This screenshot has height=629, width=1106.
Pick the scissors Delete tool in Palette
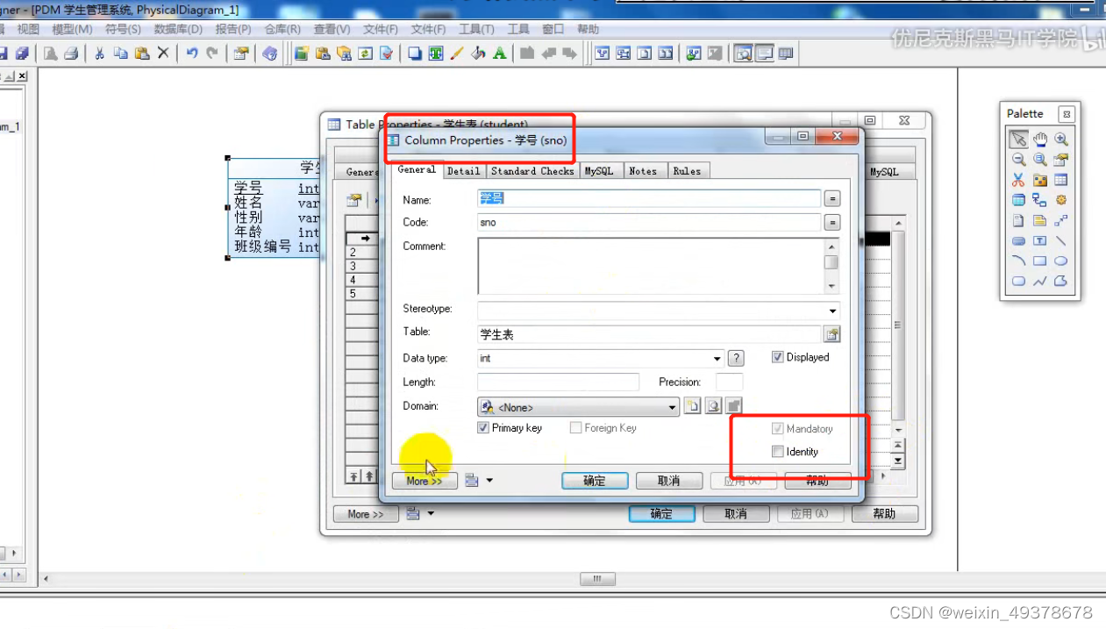tap(1018, 180)
